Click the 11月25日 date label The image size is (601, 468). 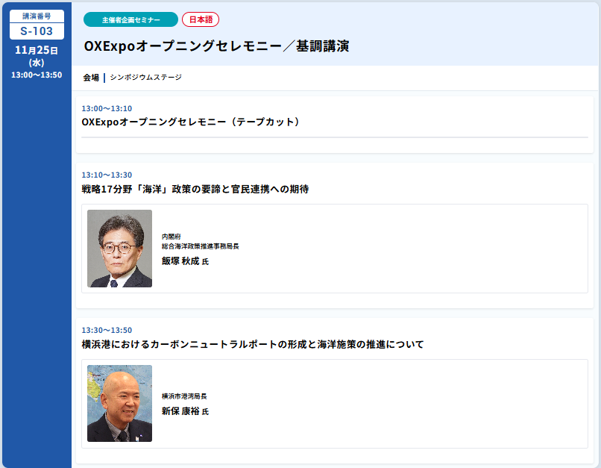click(x=37, y=50)
